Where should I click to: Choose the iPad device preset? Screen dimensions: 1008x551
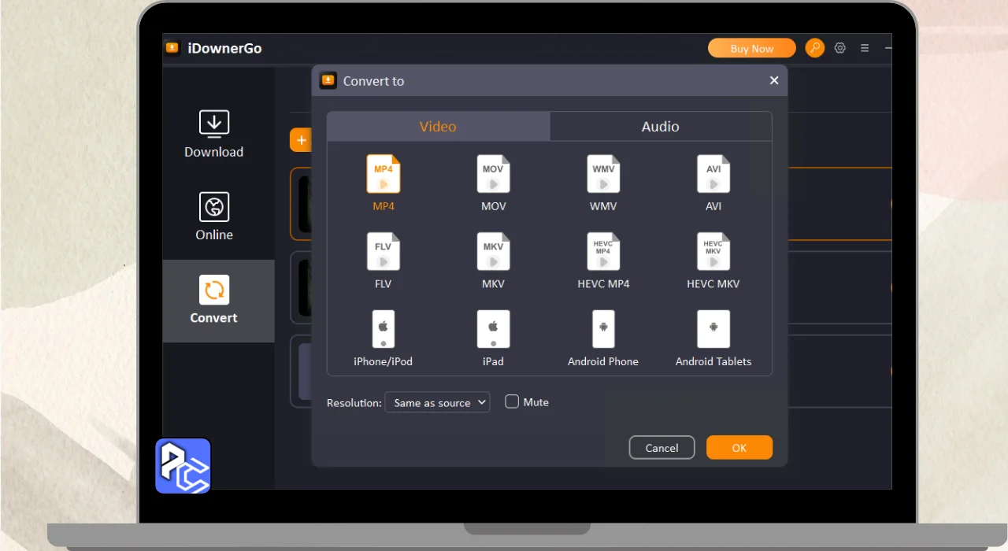pos(493,329)
